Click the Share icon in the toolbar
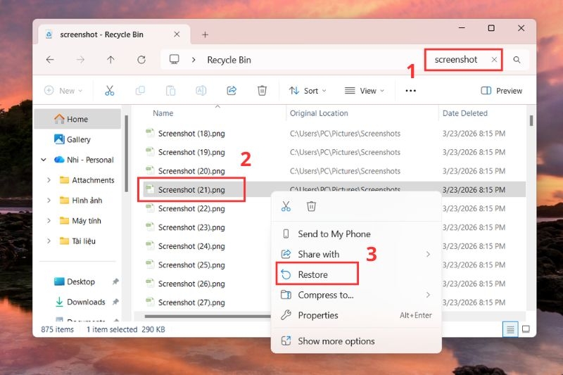Screen dimensions: 563x375 (232, 91)
